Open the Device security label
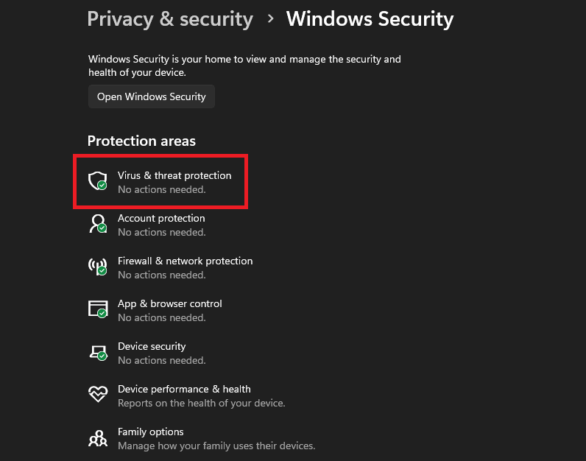Image resolution: width=586 pixels, height=461 pixels. click(152, 346)
